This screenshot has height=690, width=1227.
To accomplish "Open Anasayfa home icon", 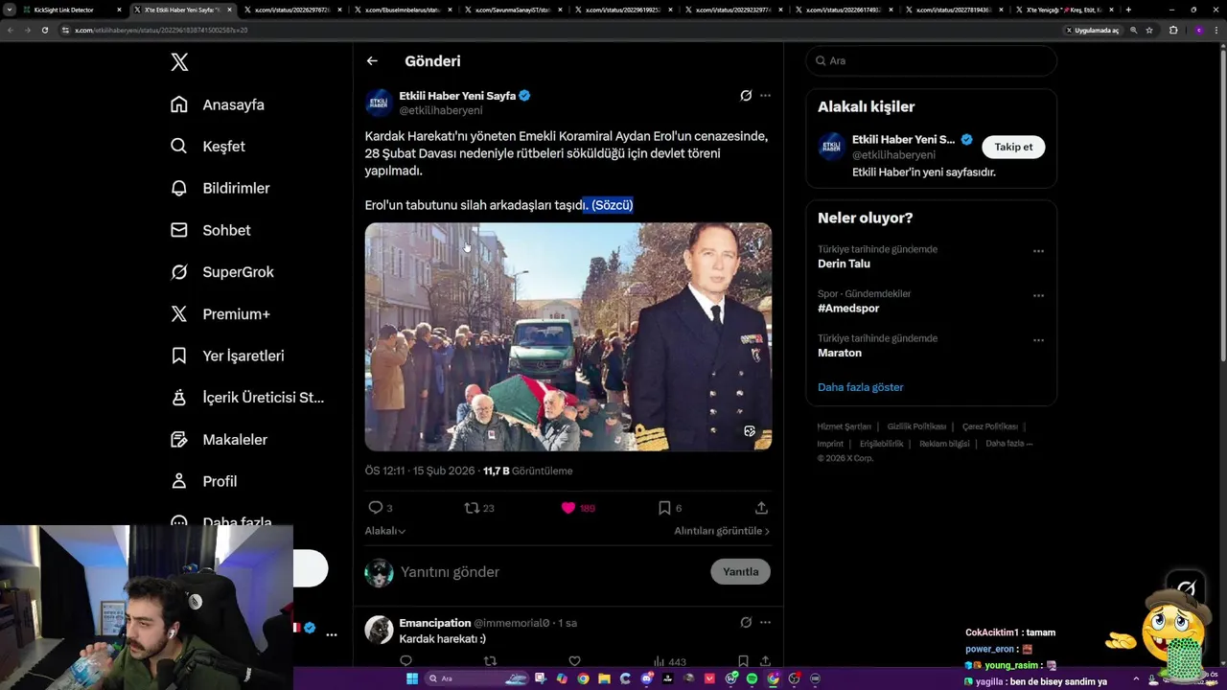I will pos(179,104).
